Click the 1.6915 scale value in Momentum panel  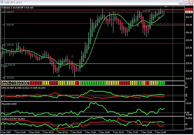pos(189,103)
